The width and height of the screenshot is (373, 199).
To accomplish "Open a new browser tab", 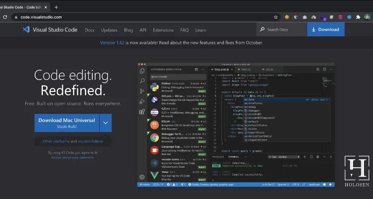I will (x=56, y=7).
